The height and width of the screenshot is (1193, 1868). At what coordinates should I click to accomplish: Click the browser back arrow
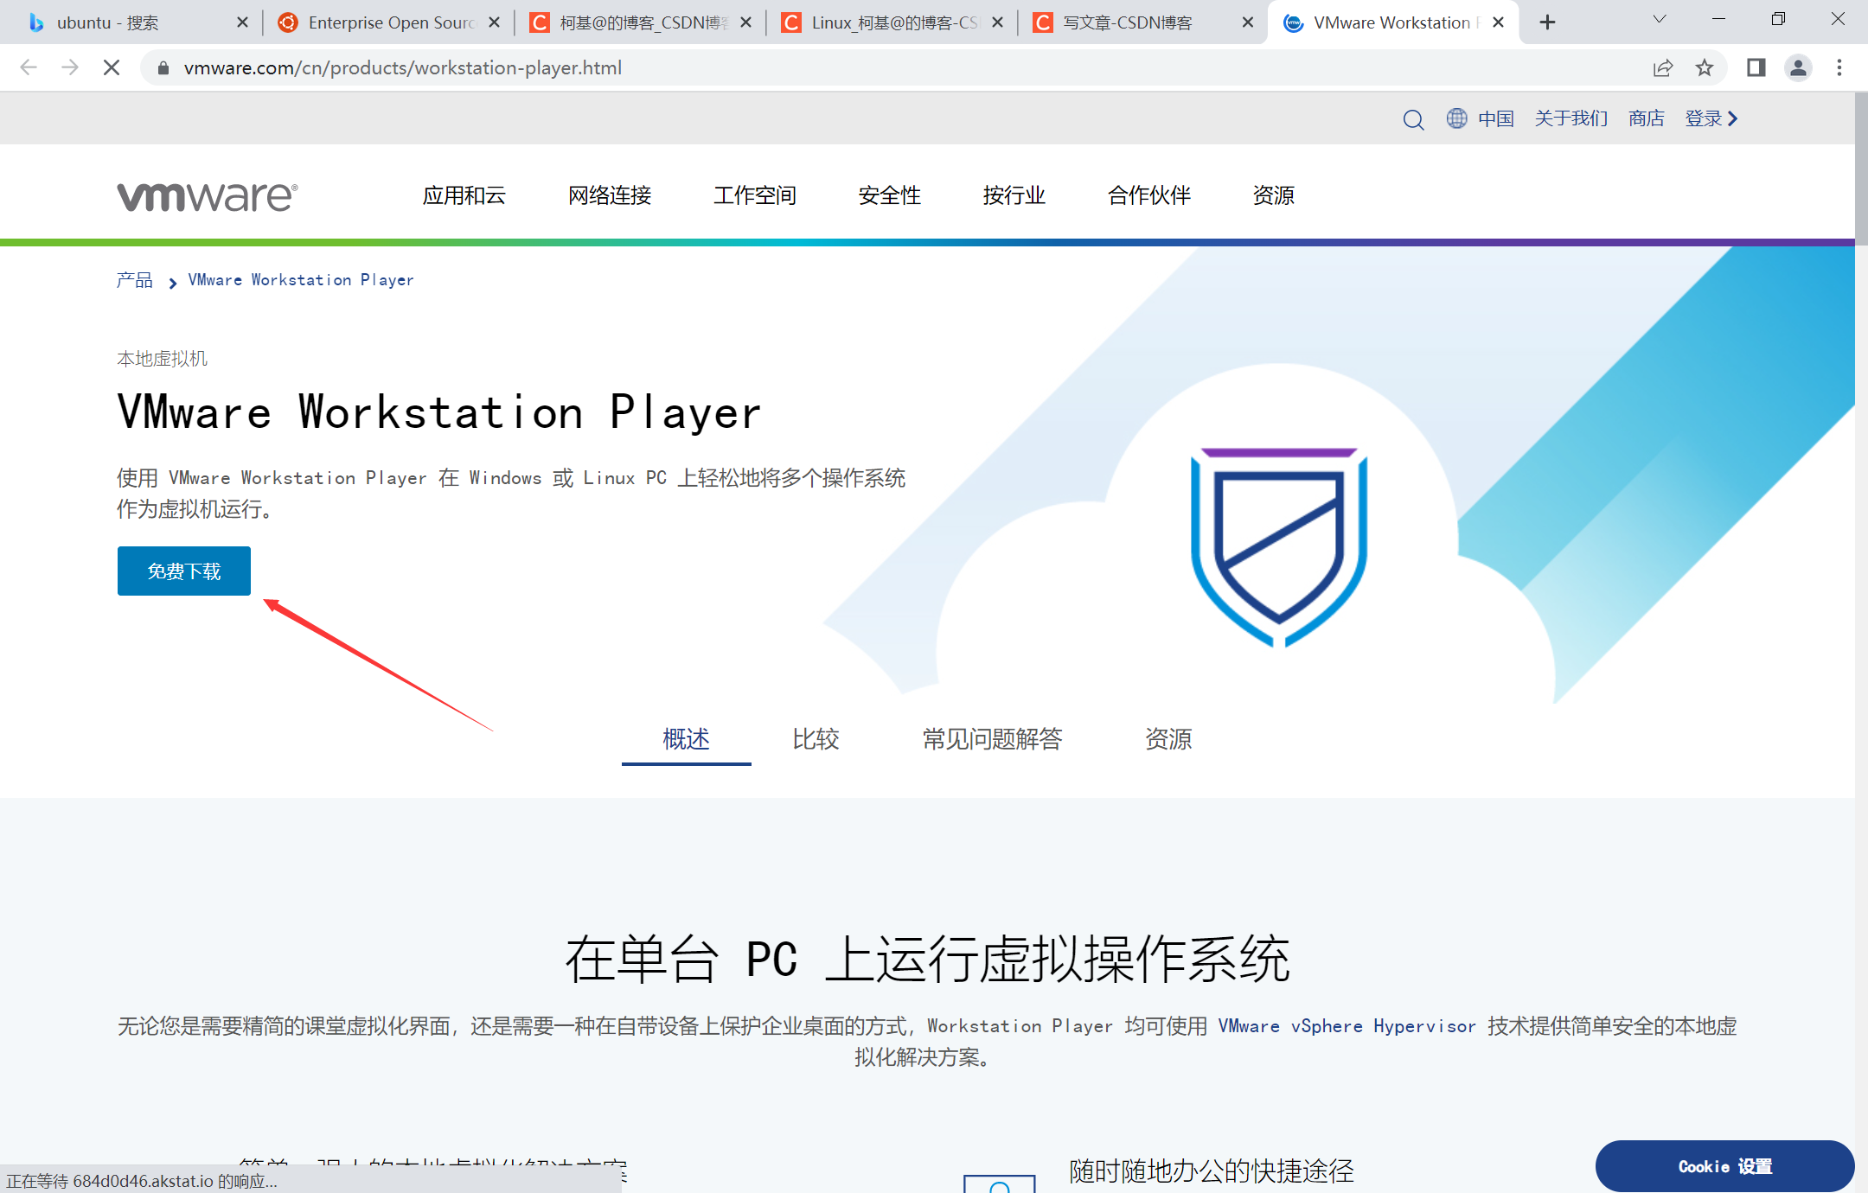[x=29, y=67]
